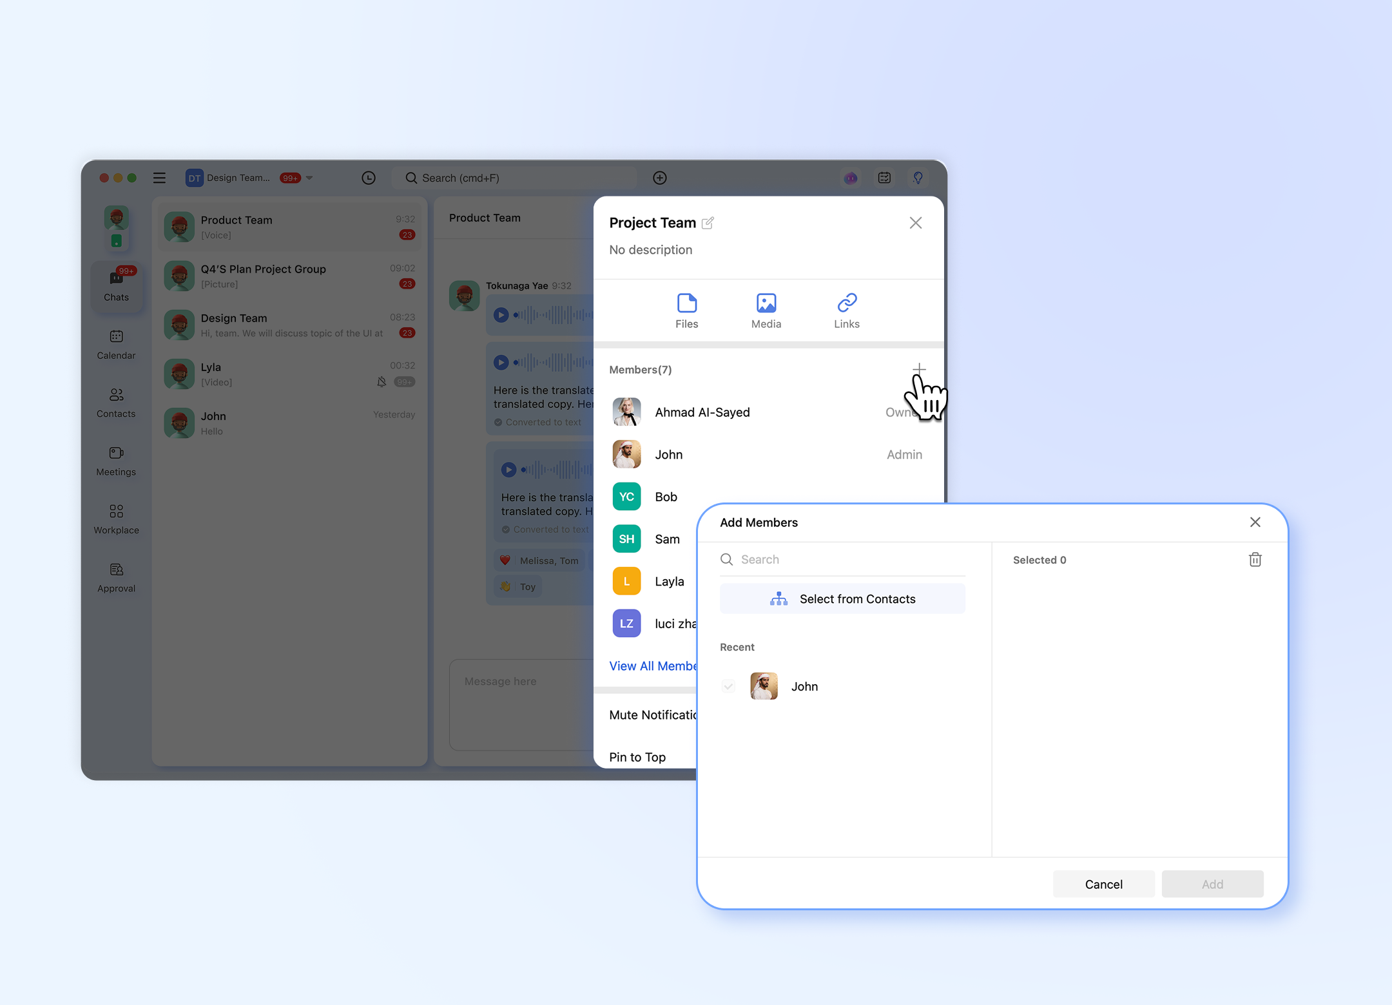The height and width of the screenshot is (1005, 1392).
Task: Play the first voice message from Tokunaga Yae
Action: (501, 315)
